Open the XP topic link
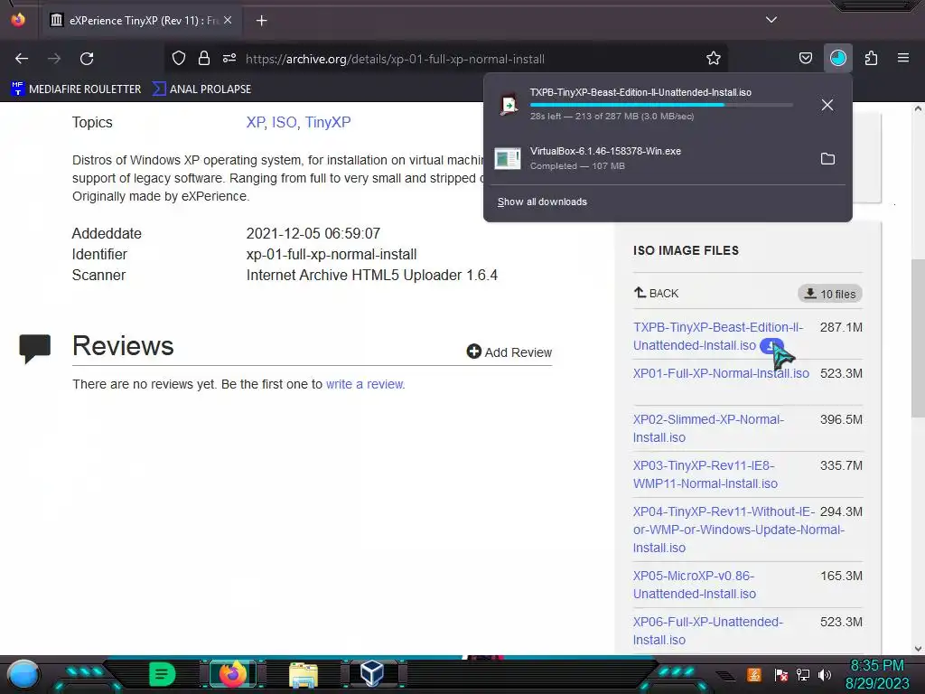 coord(256,122)
